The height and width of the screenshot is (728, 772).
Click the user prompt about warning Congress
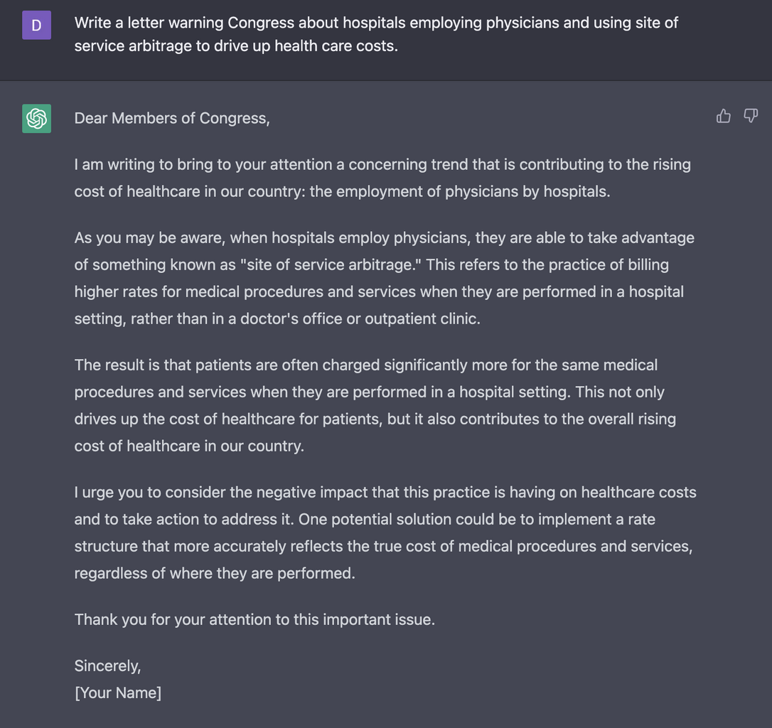(x=376, y=23)
